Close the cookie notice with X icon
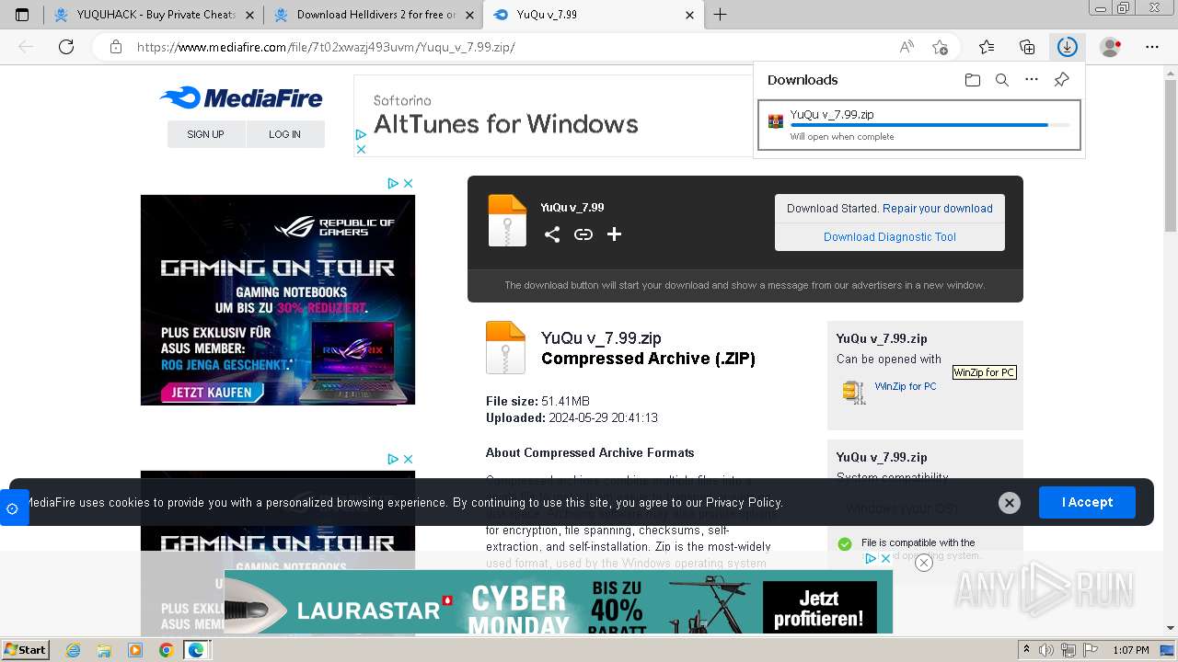The height and width of the screenshot is (662, 1178). 1010,503
